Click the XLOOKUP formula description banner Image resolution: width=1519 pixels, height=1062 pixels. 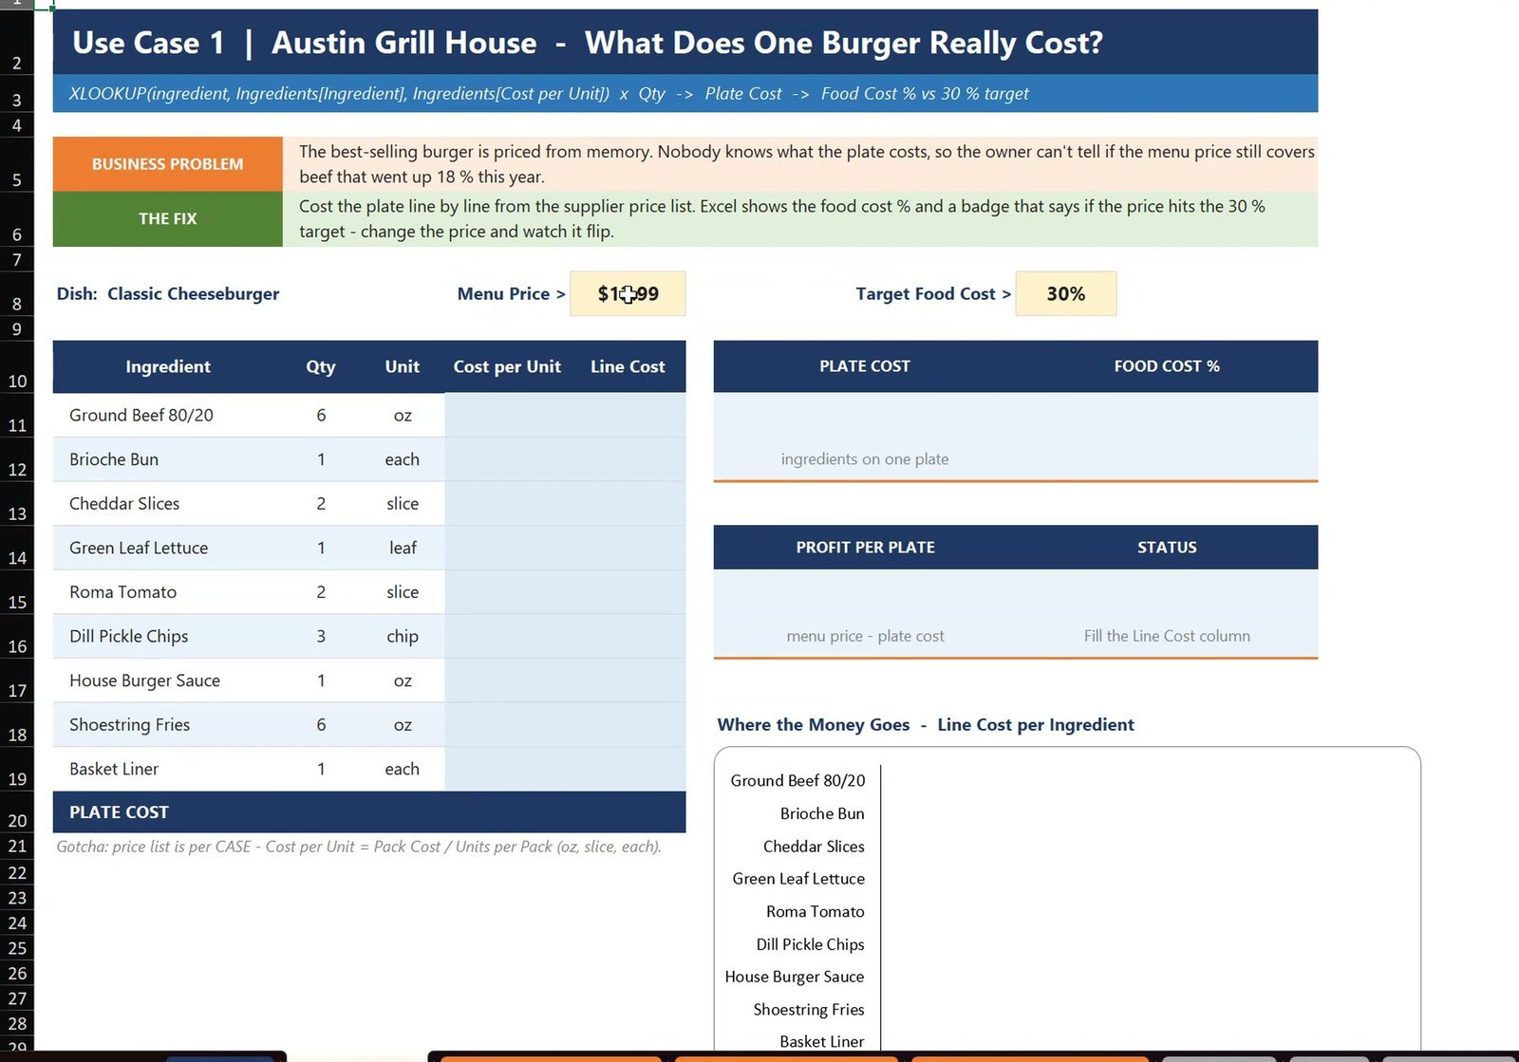tap(685, 94)
